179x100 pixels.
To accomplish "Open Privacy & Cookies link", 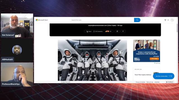I will coord(140,82).
